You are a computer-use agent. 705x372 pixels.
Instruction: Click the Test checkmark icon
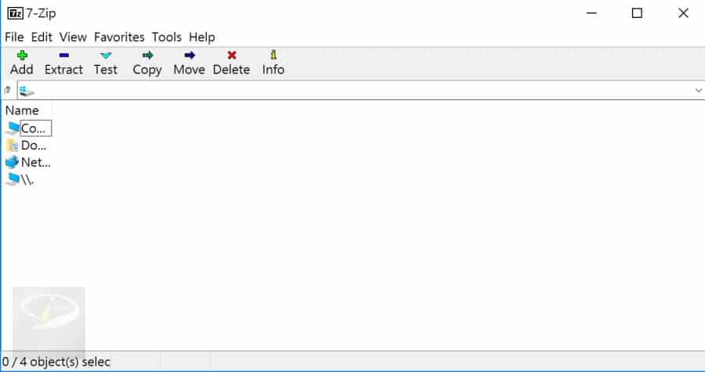pos(106,56)
